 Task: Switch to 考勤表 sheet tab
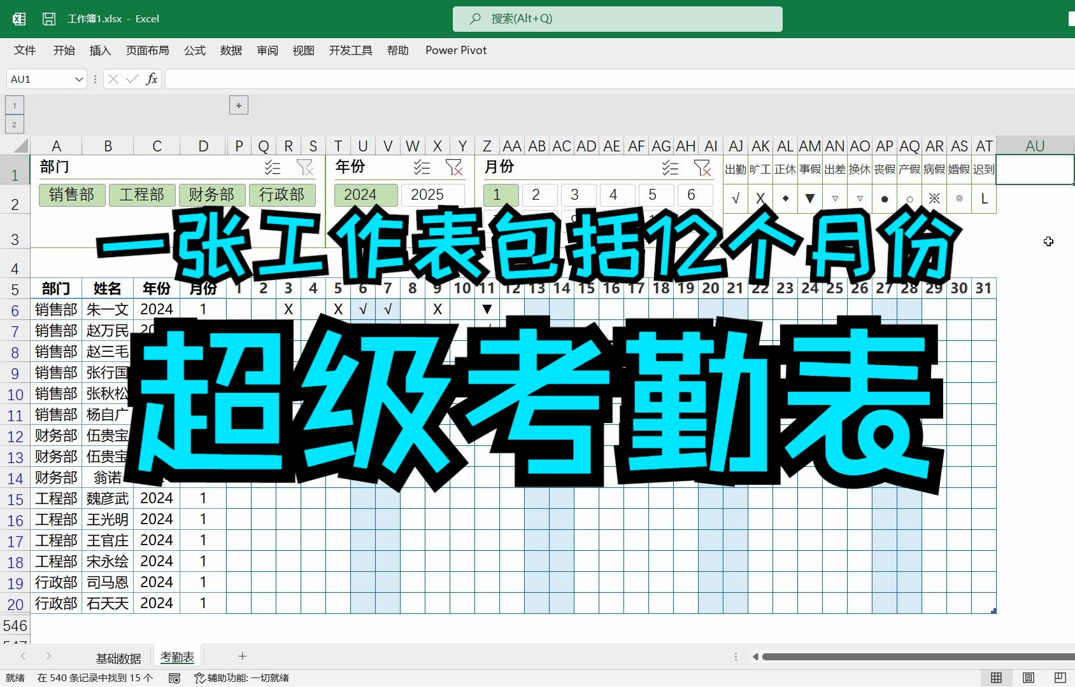click(x=177, y=657)
